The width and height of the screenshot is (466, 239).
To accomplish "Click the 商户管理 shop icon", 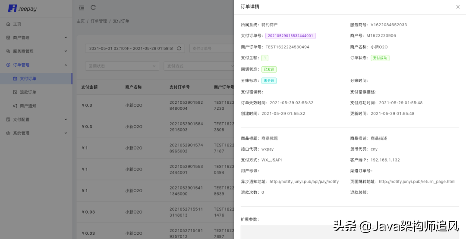I will pos(8,37).
